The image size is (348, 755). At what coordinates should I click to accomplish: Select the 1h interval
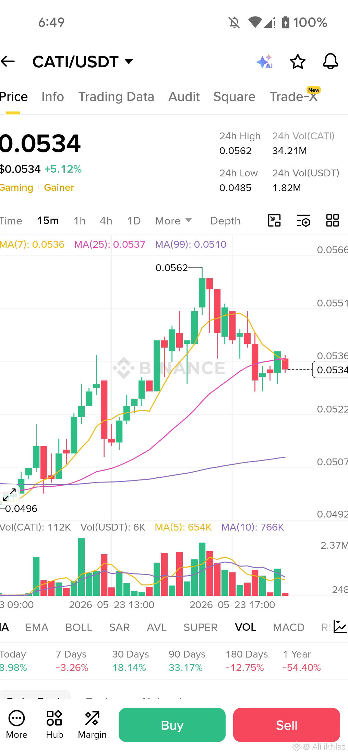pos(80,221)
